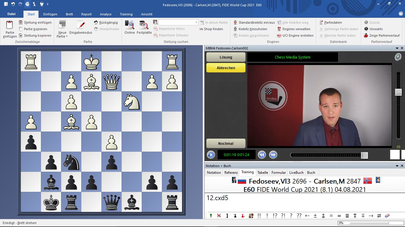The height and width of the screenshot is (227, 405).
Task: Switch to the LiveBuch tab
Action: 296,173
